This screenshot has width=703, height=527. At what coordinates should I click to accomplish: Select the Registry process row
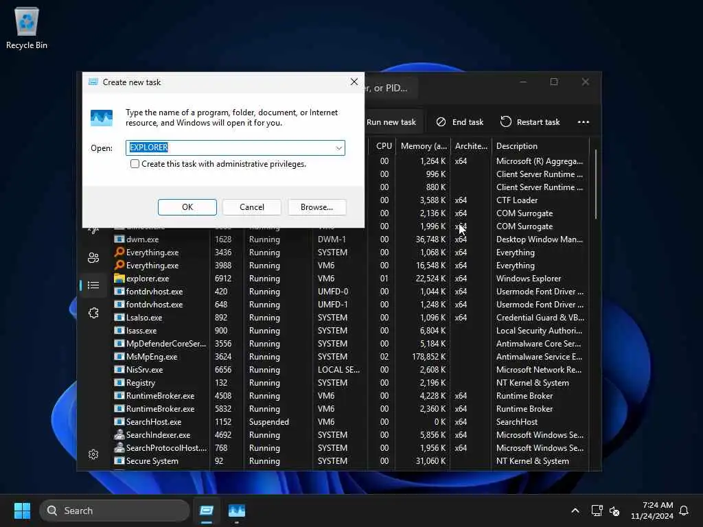(x=349, y=383)
